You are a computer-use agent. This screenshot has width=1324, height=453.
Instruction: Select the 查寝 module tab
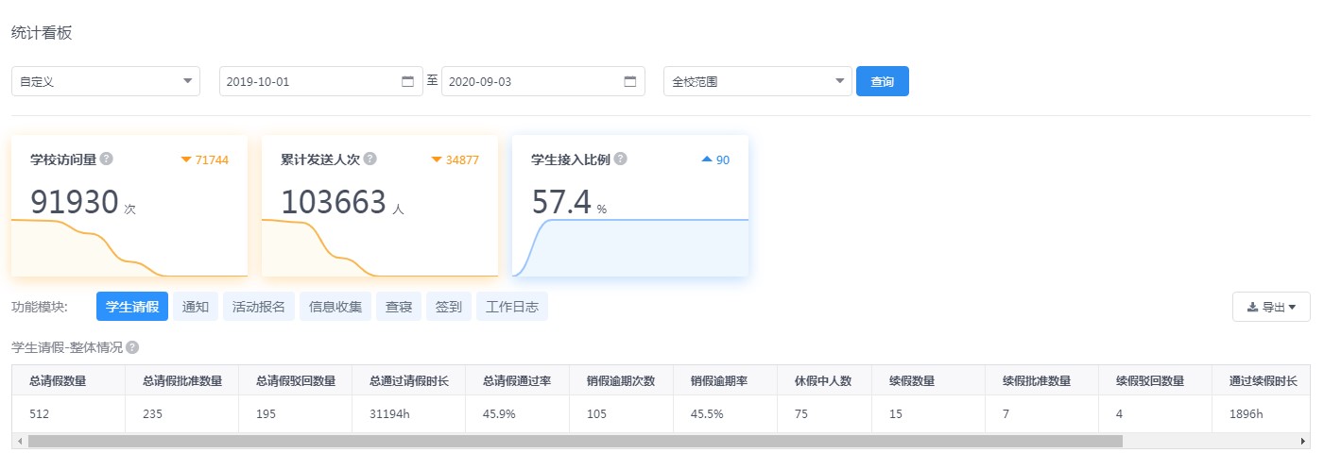coord(399,307)
